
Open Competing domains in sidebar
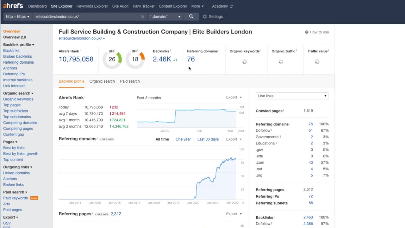pyautogui.click(x=20, y=123)
